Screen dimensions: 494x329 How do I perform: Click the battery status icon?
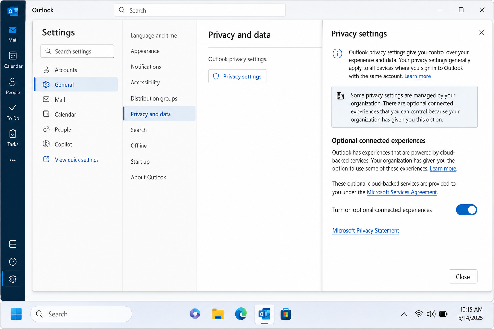(443, 314)
